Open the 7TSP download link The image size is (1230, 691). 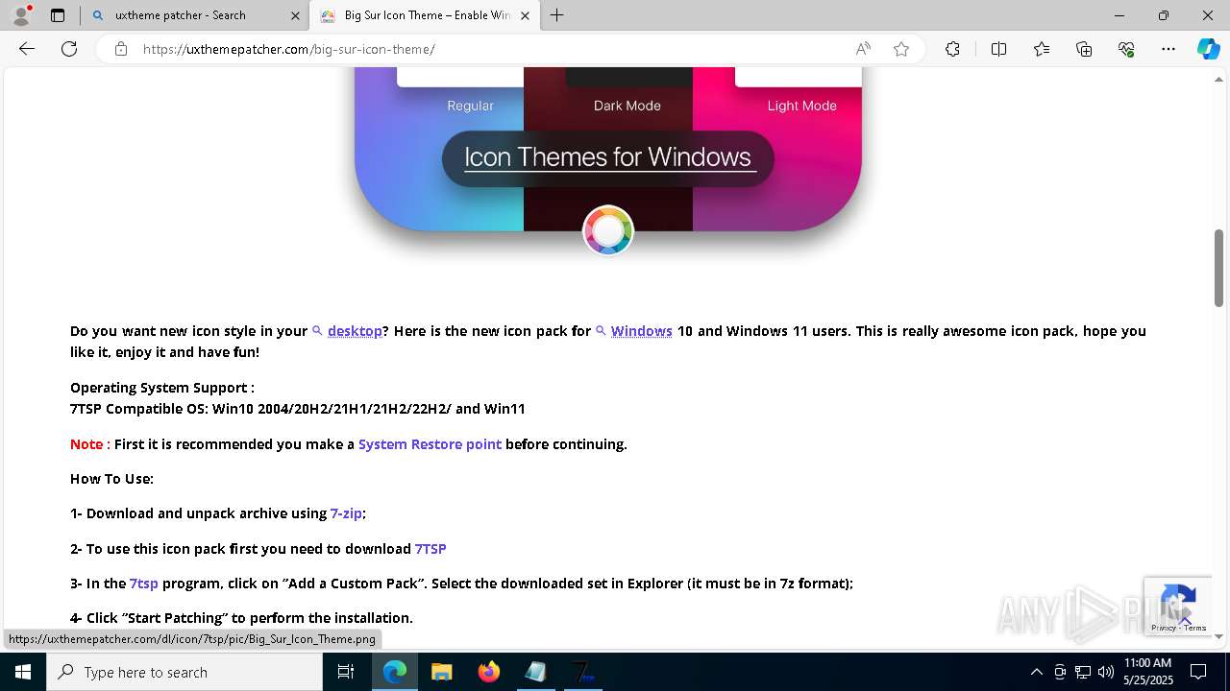coord(430,549)
